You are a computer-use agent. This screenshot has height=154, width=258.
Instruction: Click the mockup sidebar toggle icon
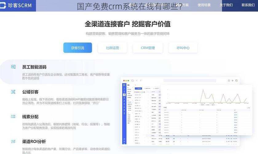tap(133, 80)
